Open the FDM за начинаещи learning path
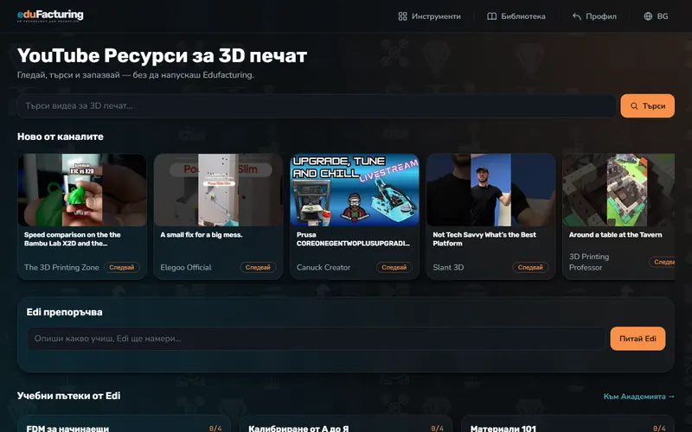 [124, 423]
